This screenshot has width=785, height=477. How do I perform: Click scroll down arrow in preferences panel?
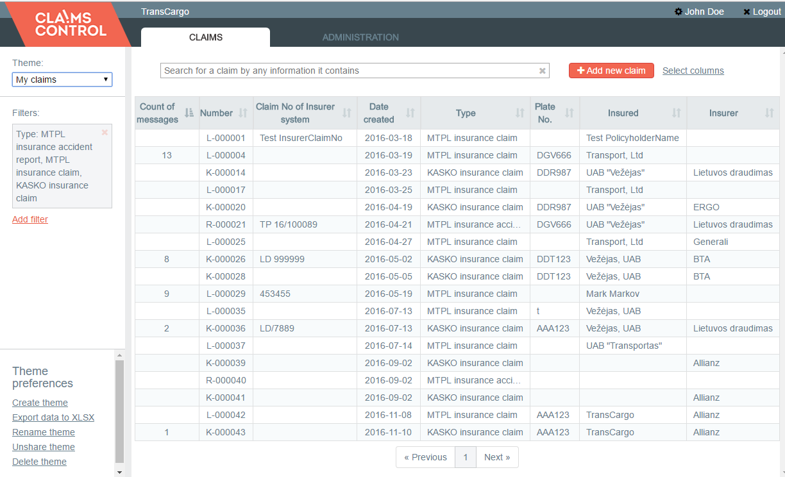(119, 472)
